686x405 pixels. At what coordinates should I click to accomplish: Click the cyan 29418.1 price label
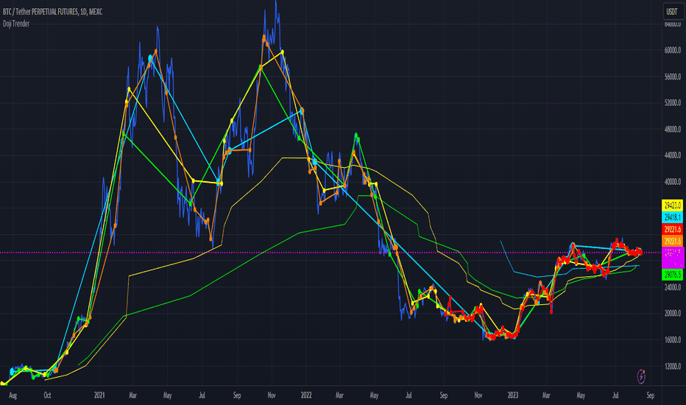(x=673, y=216)
